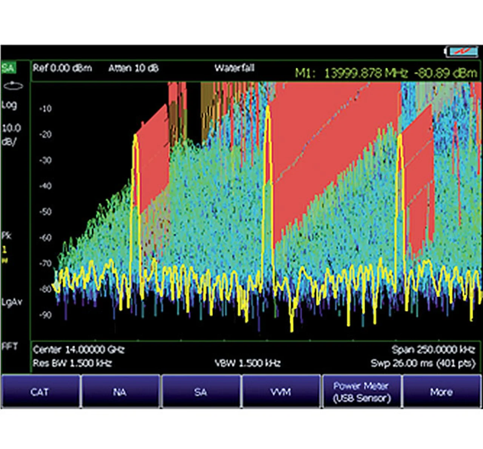Click the green SA mode indicator
The width and height of the screenshot is (483, 449).
click(x=8, y=68)
